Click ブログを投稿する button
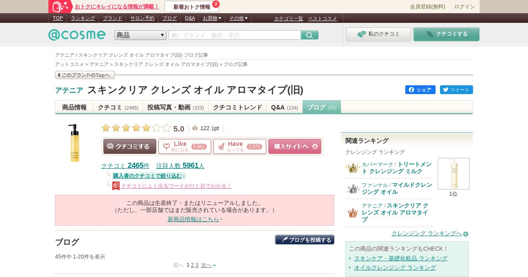 pos(304,240)
